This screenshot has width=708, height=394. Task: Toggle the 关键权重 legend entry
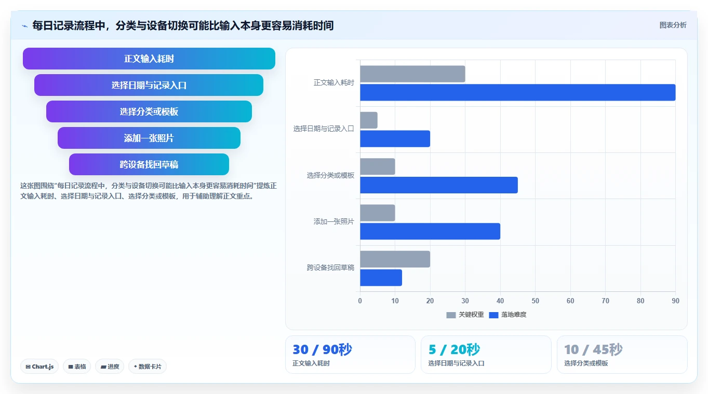(465, 315)
